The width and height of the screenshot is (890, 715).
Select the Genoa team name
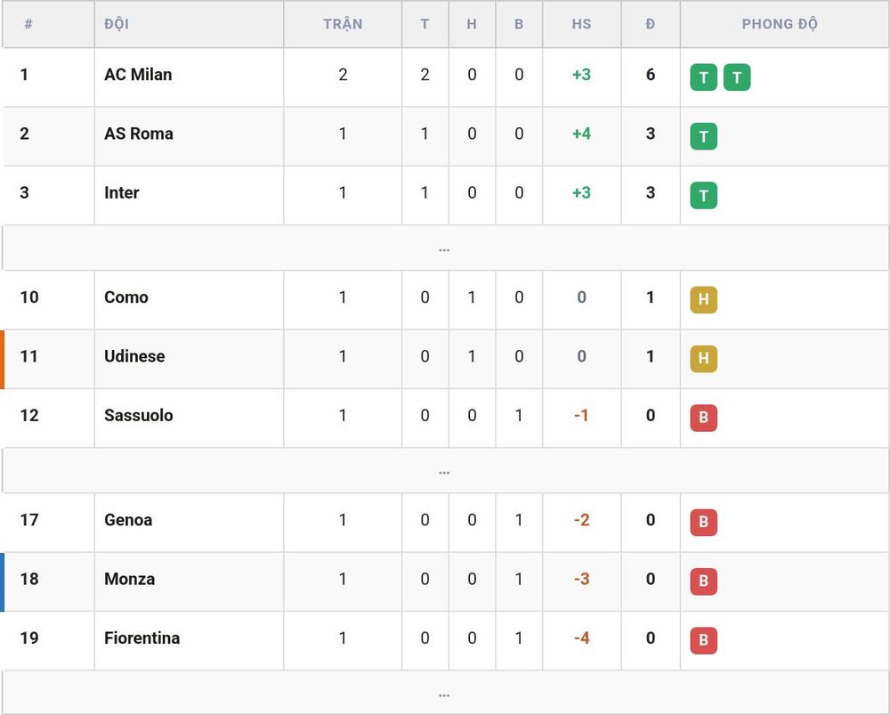128,520
